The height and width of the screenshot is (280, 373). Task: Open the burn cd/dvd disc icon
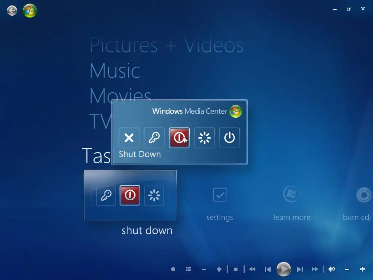point(364,195)
